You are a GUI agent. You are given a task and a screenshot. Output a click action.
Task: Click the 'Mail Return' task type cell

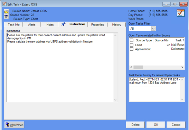[178, 45]
